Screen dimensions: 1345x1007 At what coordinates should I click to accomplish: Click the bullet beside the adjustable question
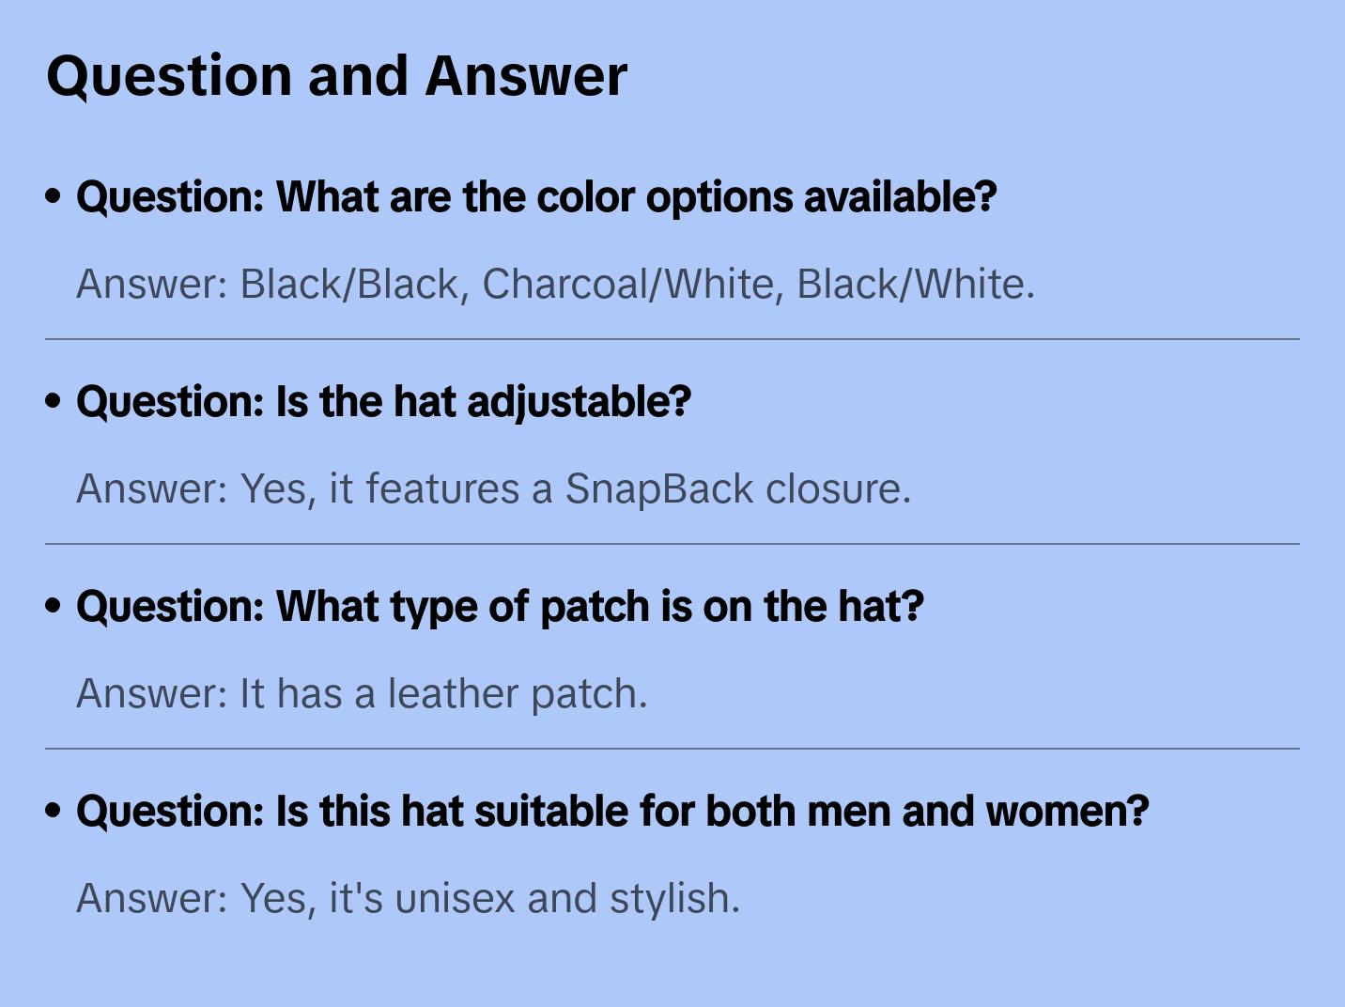[x=54, y=401]
